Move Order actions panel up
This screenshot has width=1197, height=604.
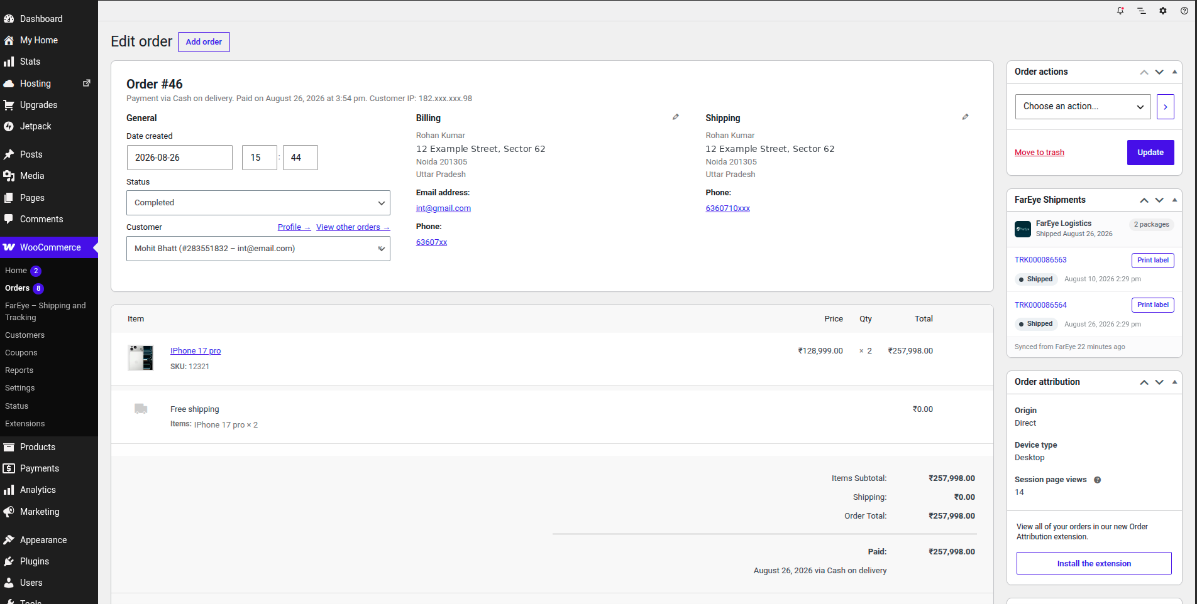pyautogui.click(x=1144, y=72)
